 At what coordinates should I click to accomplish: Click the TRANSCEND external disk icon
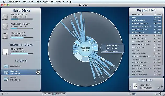5,52
